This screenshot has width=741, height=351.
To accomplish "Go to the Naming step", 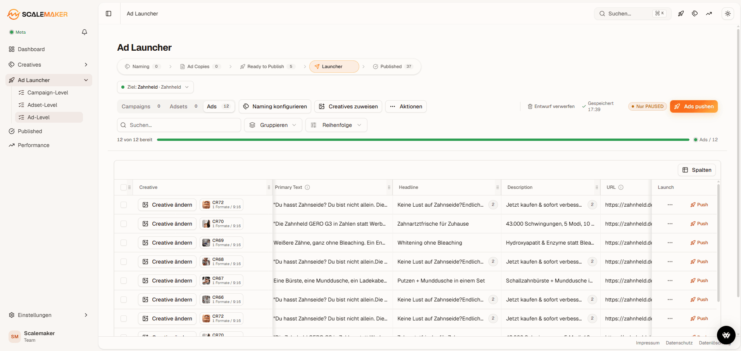I will click(x=142, y=67).
